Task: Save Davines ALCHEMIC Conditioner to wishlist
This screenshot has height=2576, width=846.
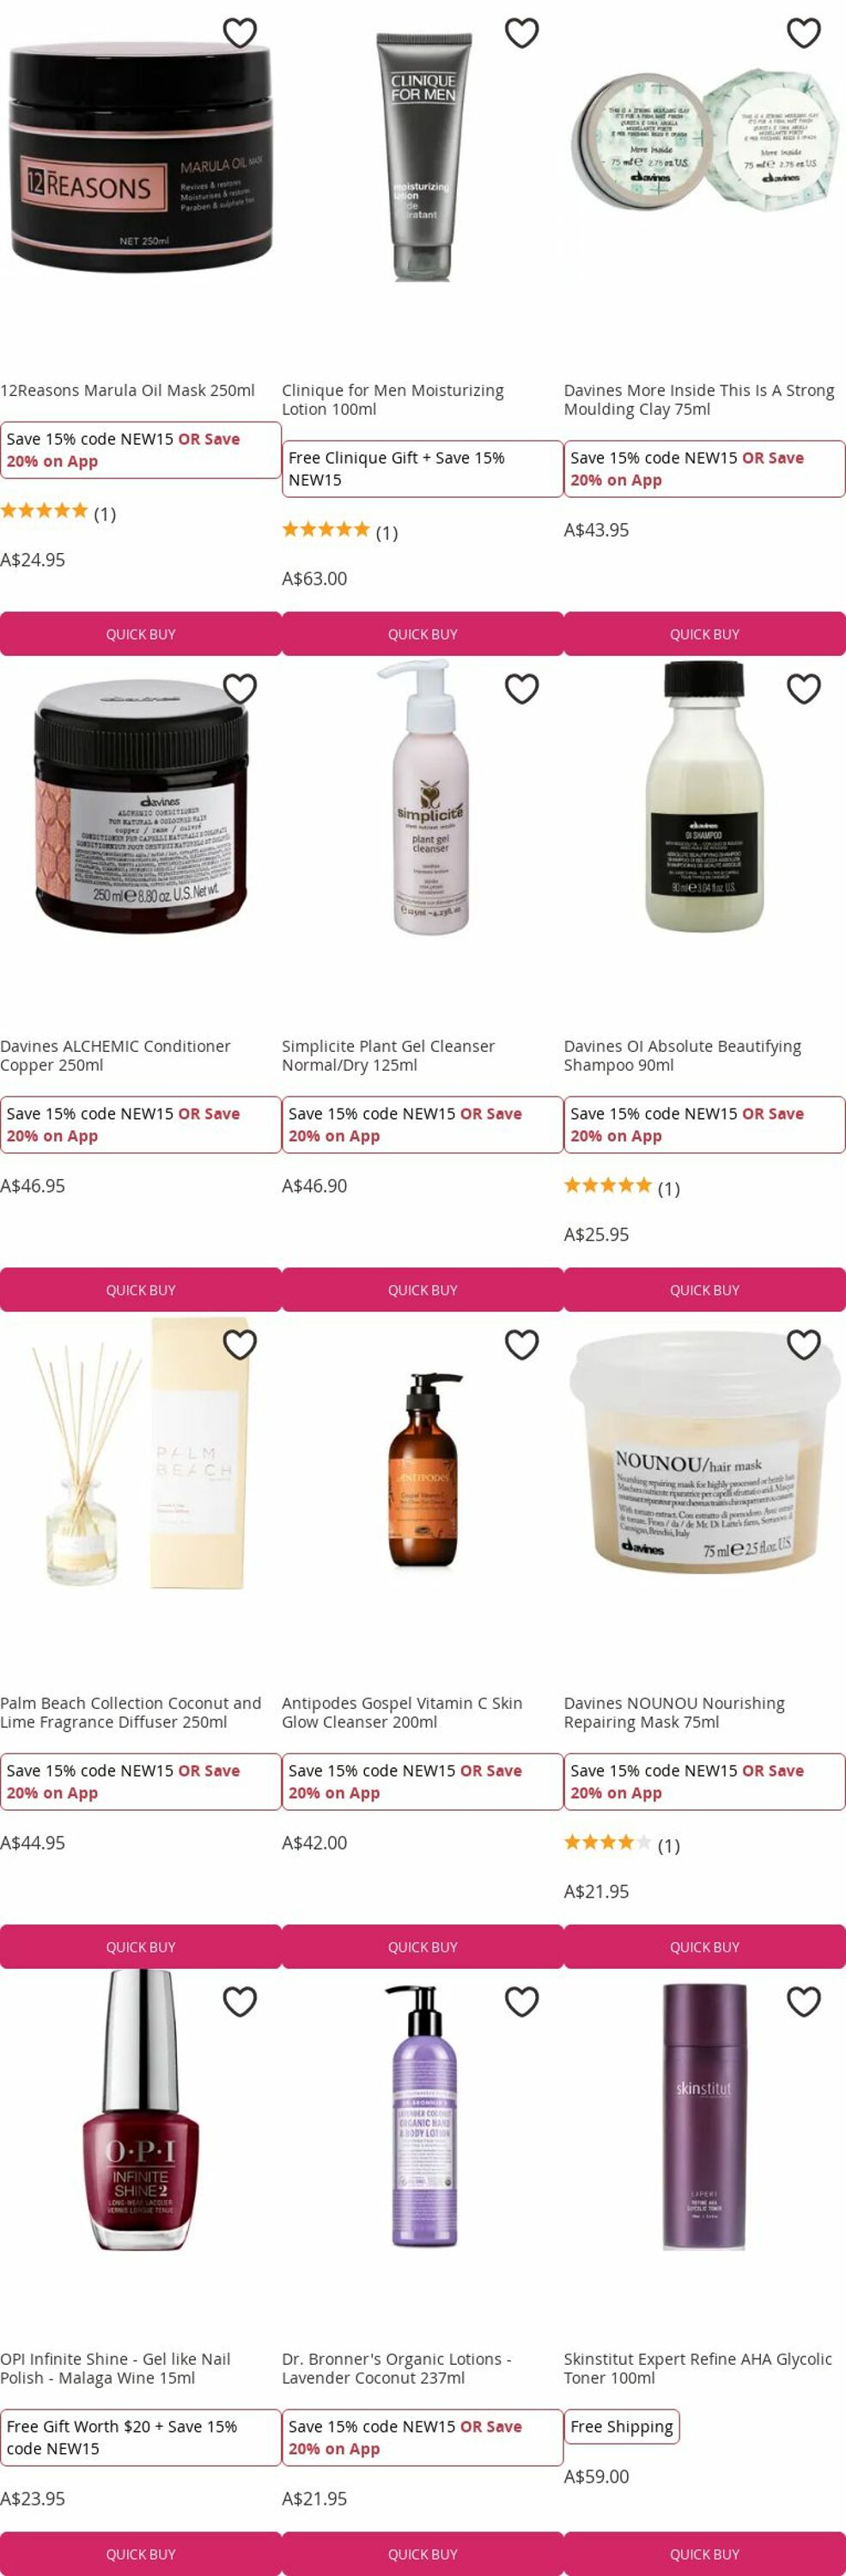Action: coord(240,688)
